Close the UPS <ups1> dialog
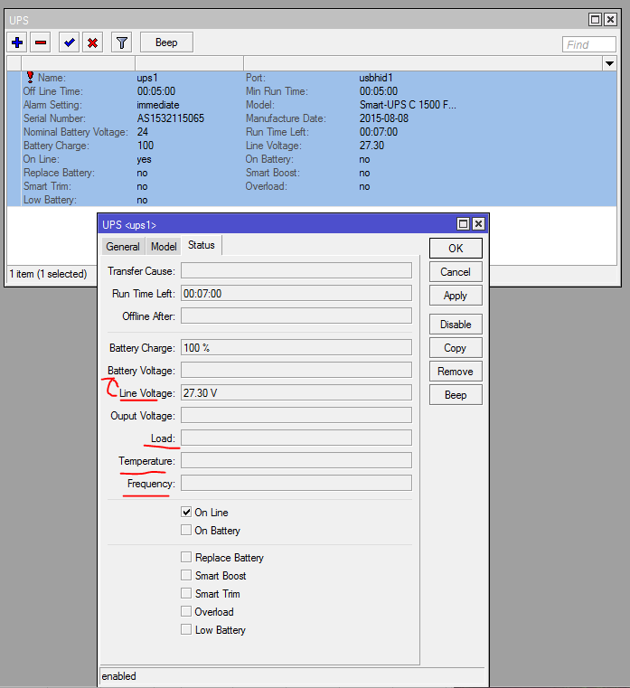Screen dimensions: 630x688 coord(478,224)
